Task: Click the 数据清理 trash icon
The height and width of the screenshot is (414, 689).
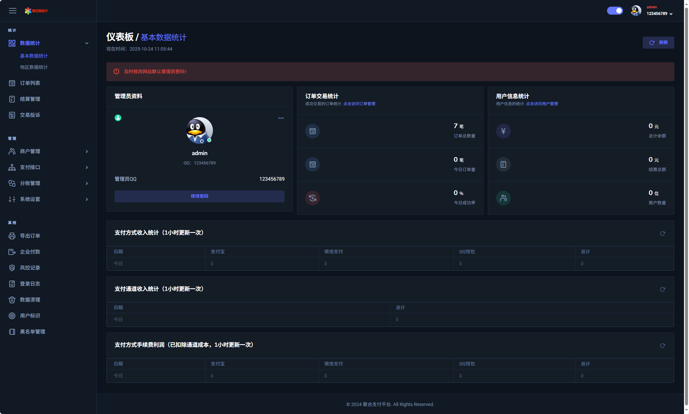Action: tap(12, 300)
